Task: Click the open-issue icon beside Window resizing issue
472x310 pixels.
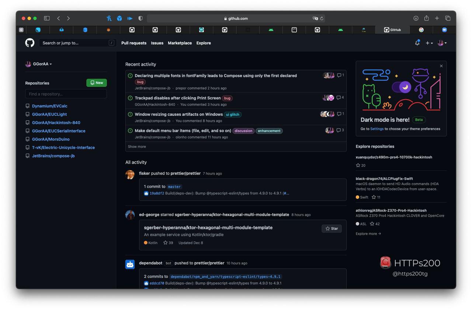Action: [x=130, y=114]
